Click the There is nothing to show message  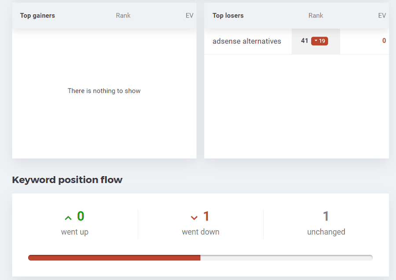104,91
